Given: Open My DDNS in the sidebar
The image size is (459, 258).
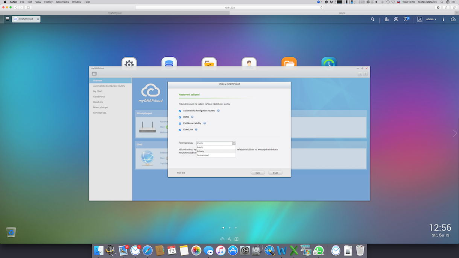Looking at the screenshot, I should click(98, 91).
